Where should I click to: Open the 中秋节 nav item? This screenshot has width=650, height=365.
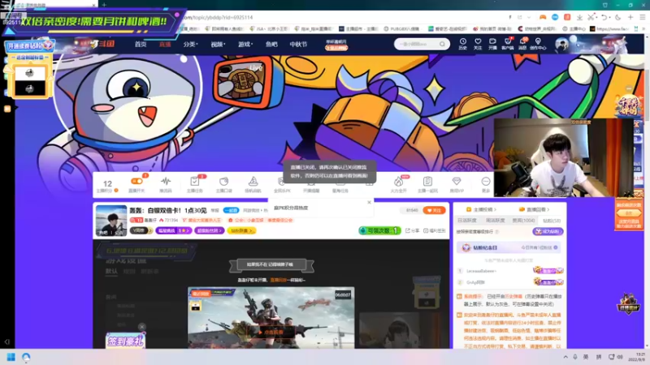(x=298, y=45)
